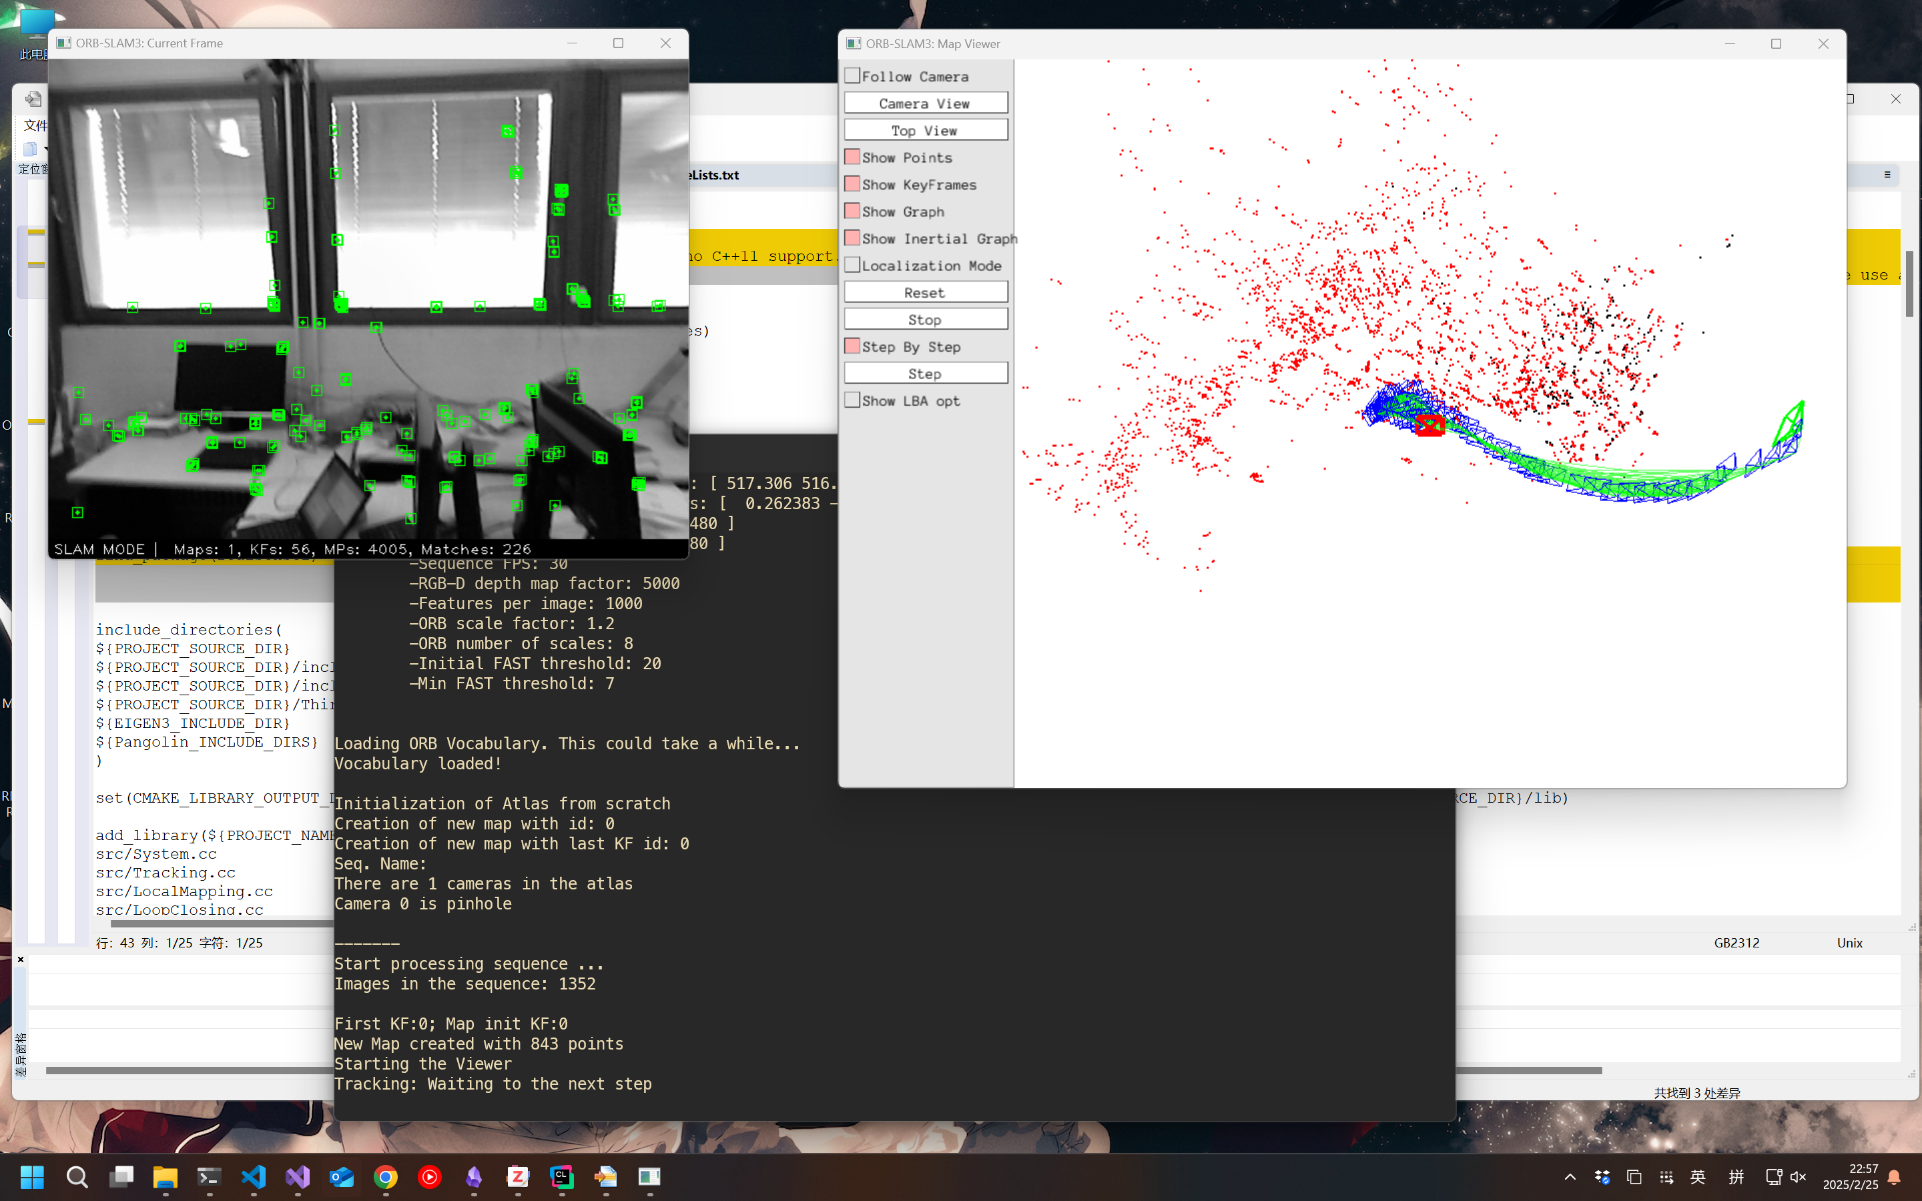Viewport: 1922px width, 1201px height.
Task: Open Obsidian from taskbar
Action: tap(473, 1176)
